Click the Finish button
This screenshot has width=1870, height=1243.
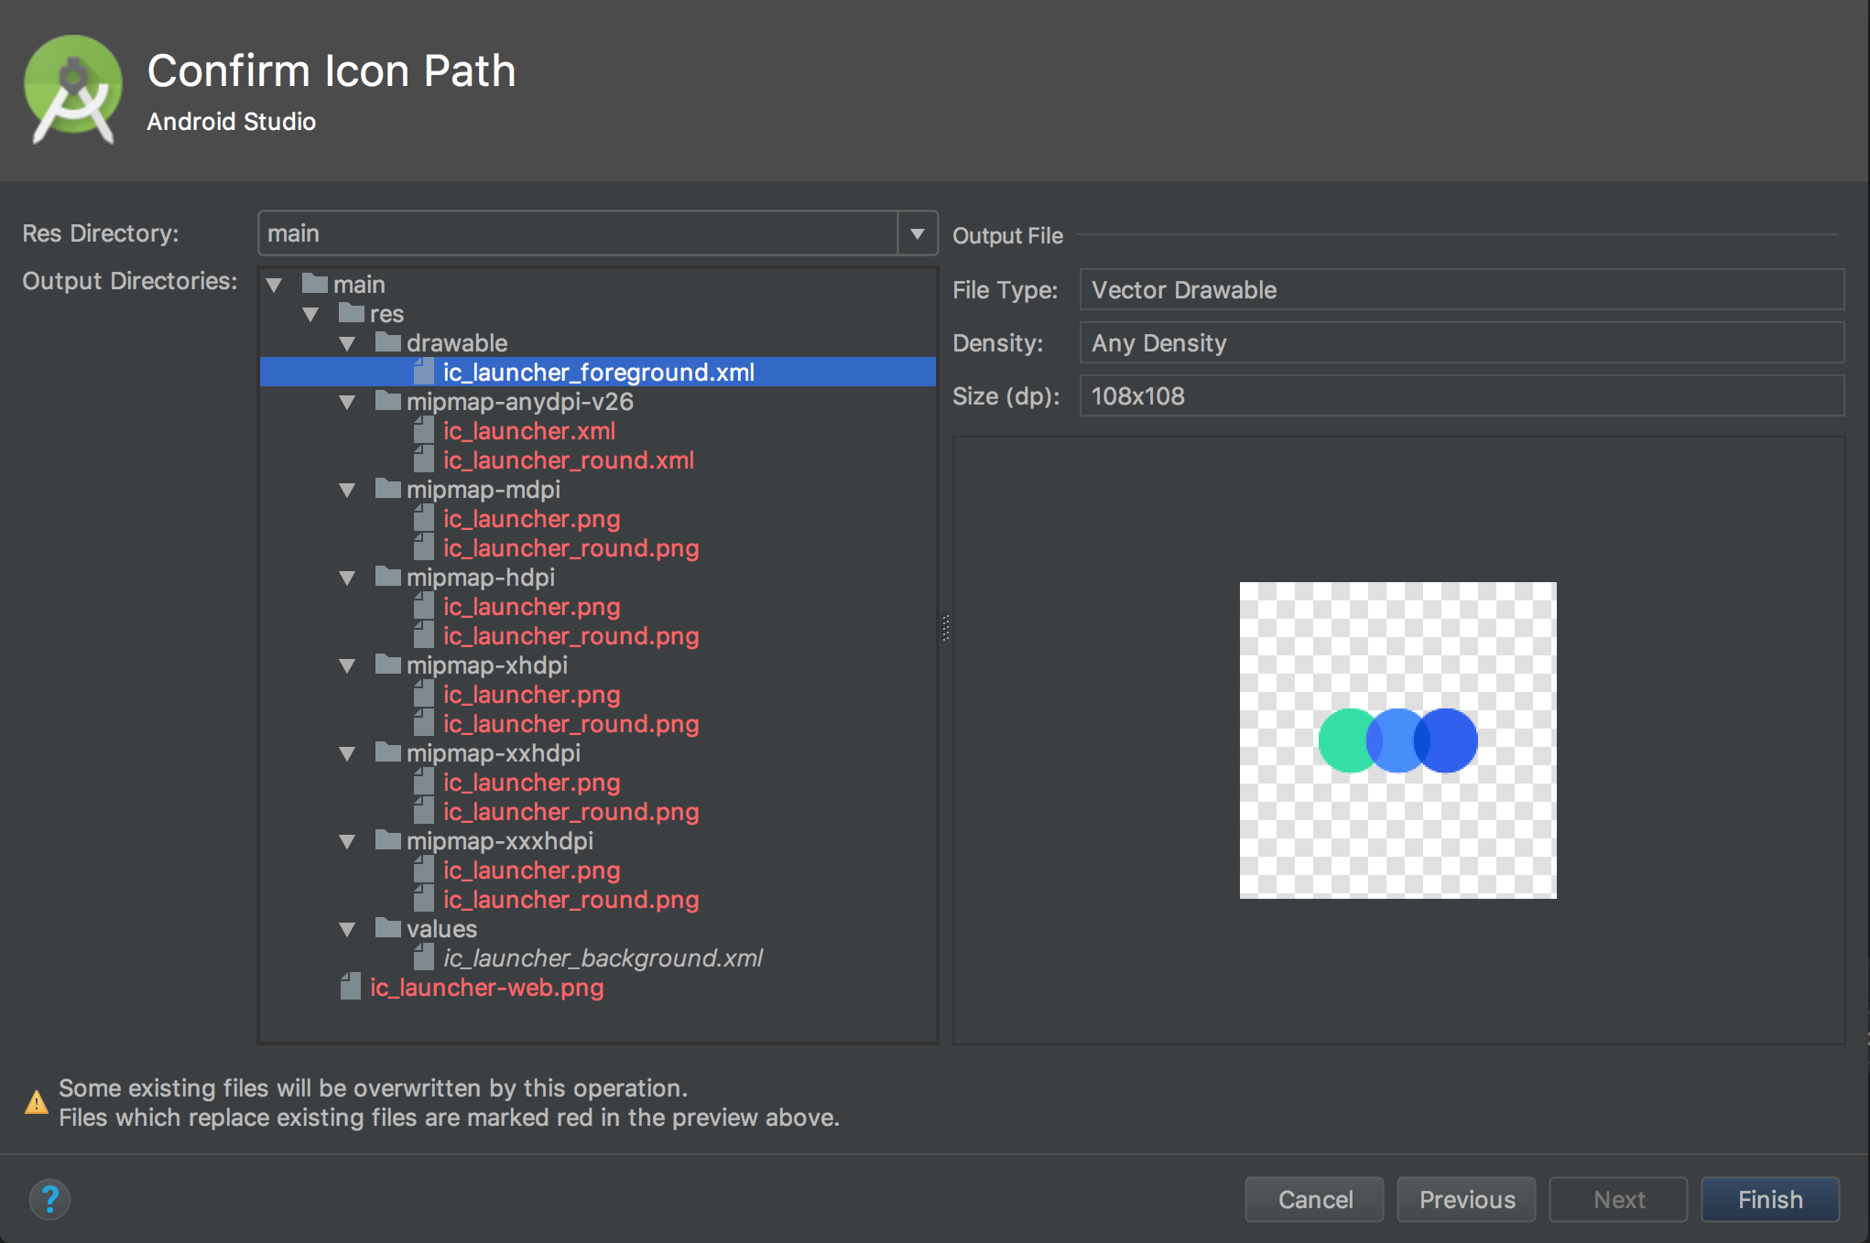1769,1199
